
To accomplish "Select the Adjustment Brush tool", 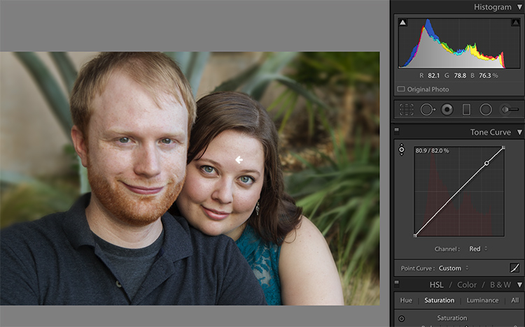I will point(510,109).
